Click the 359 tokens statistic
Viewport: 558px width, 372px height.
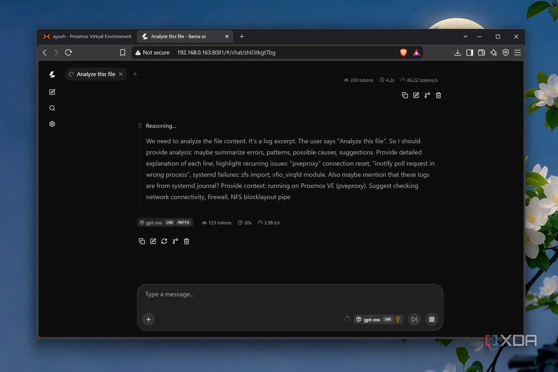358,80
